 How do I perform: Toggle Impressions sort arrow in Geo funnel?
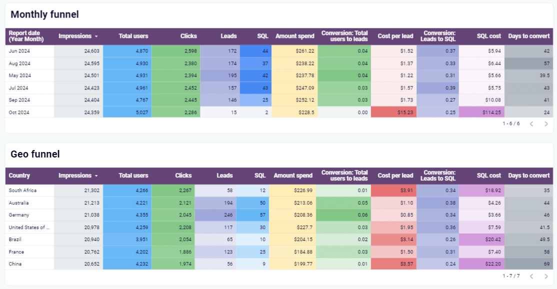coord(96,175)
